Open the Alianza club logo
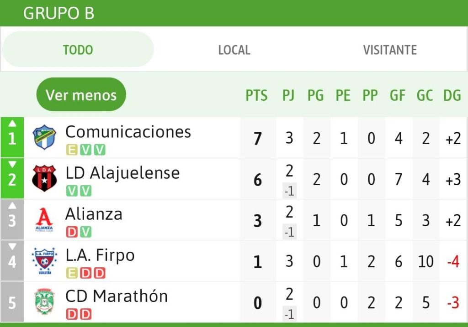 (x=44, y=220)
